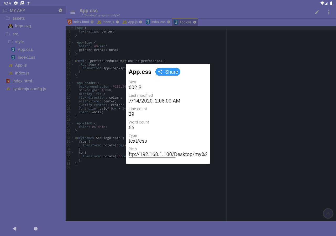Close the App.js tab
The image size is (336, 236).
pos(141,22)
